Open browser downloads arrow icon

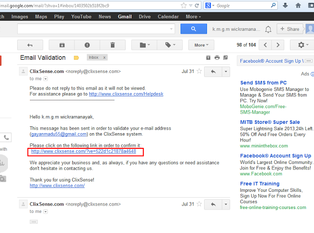285,5
